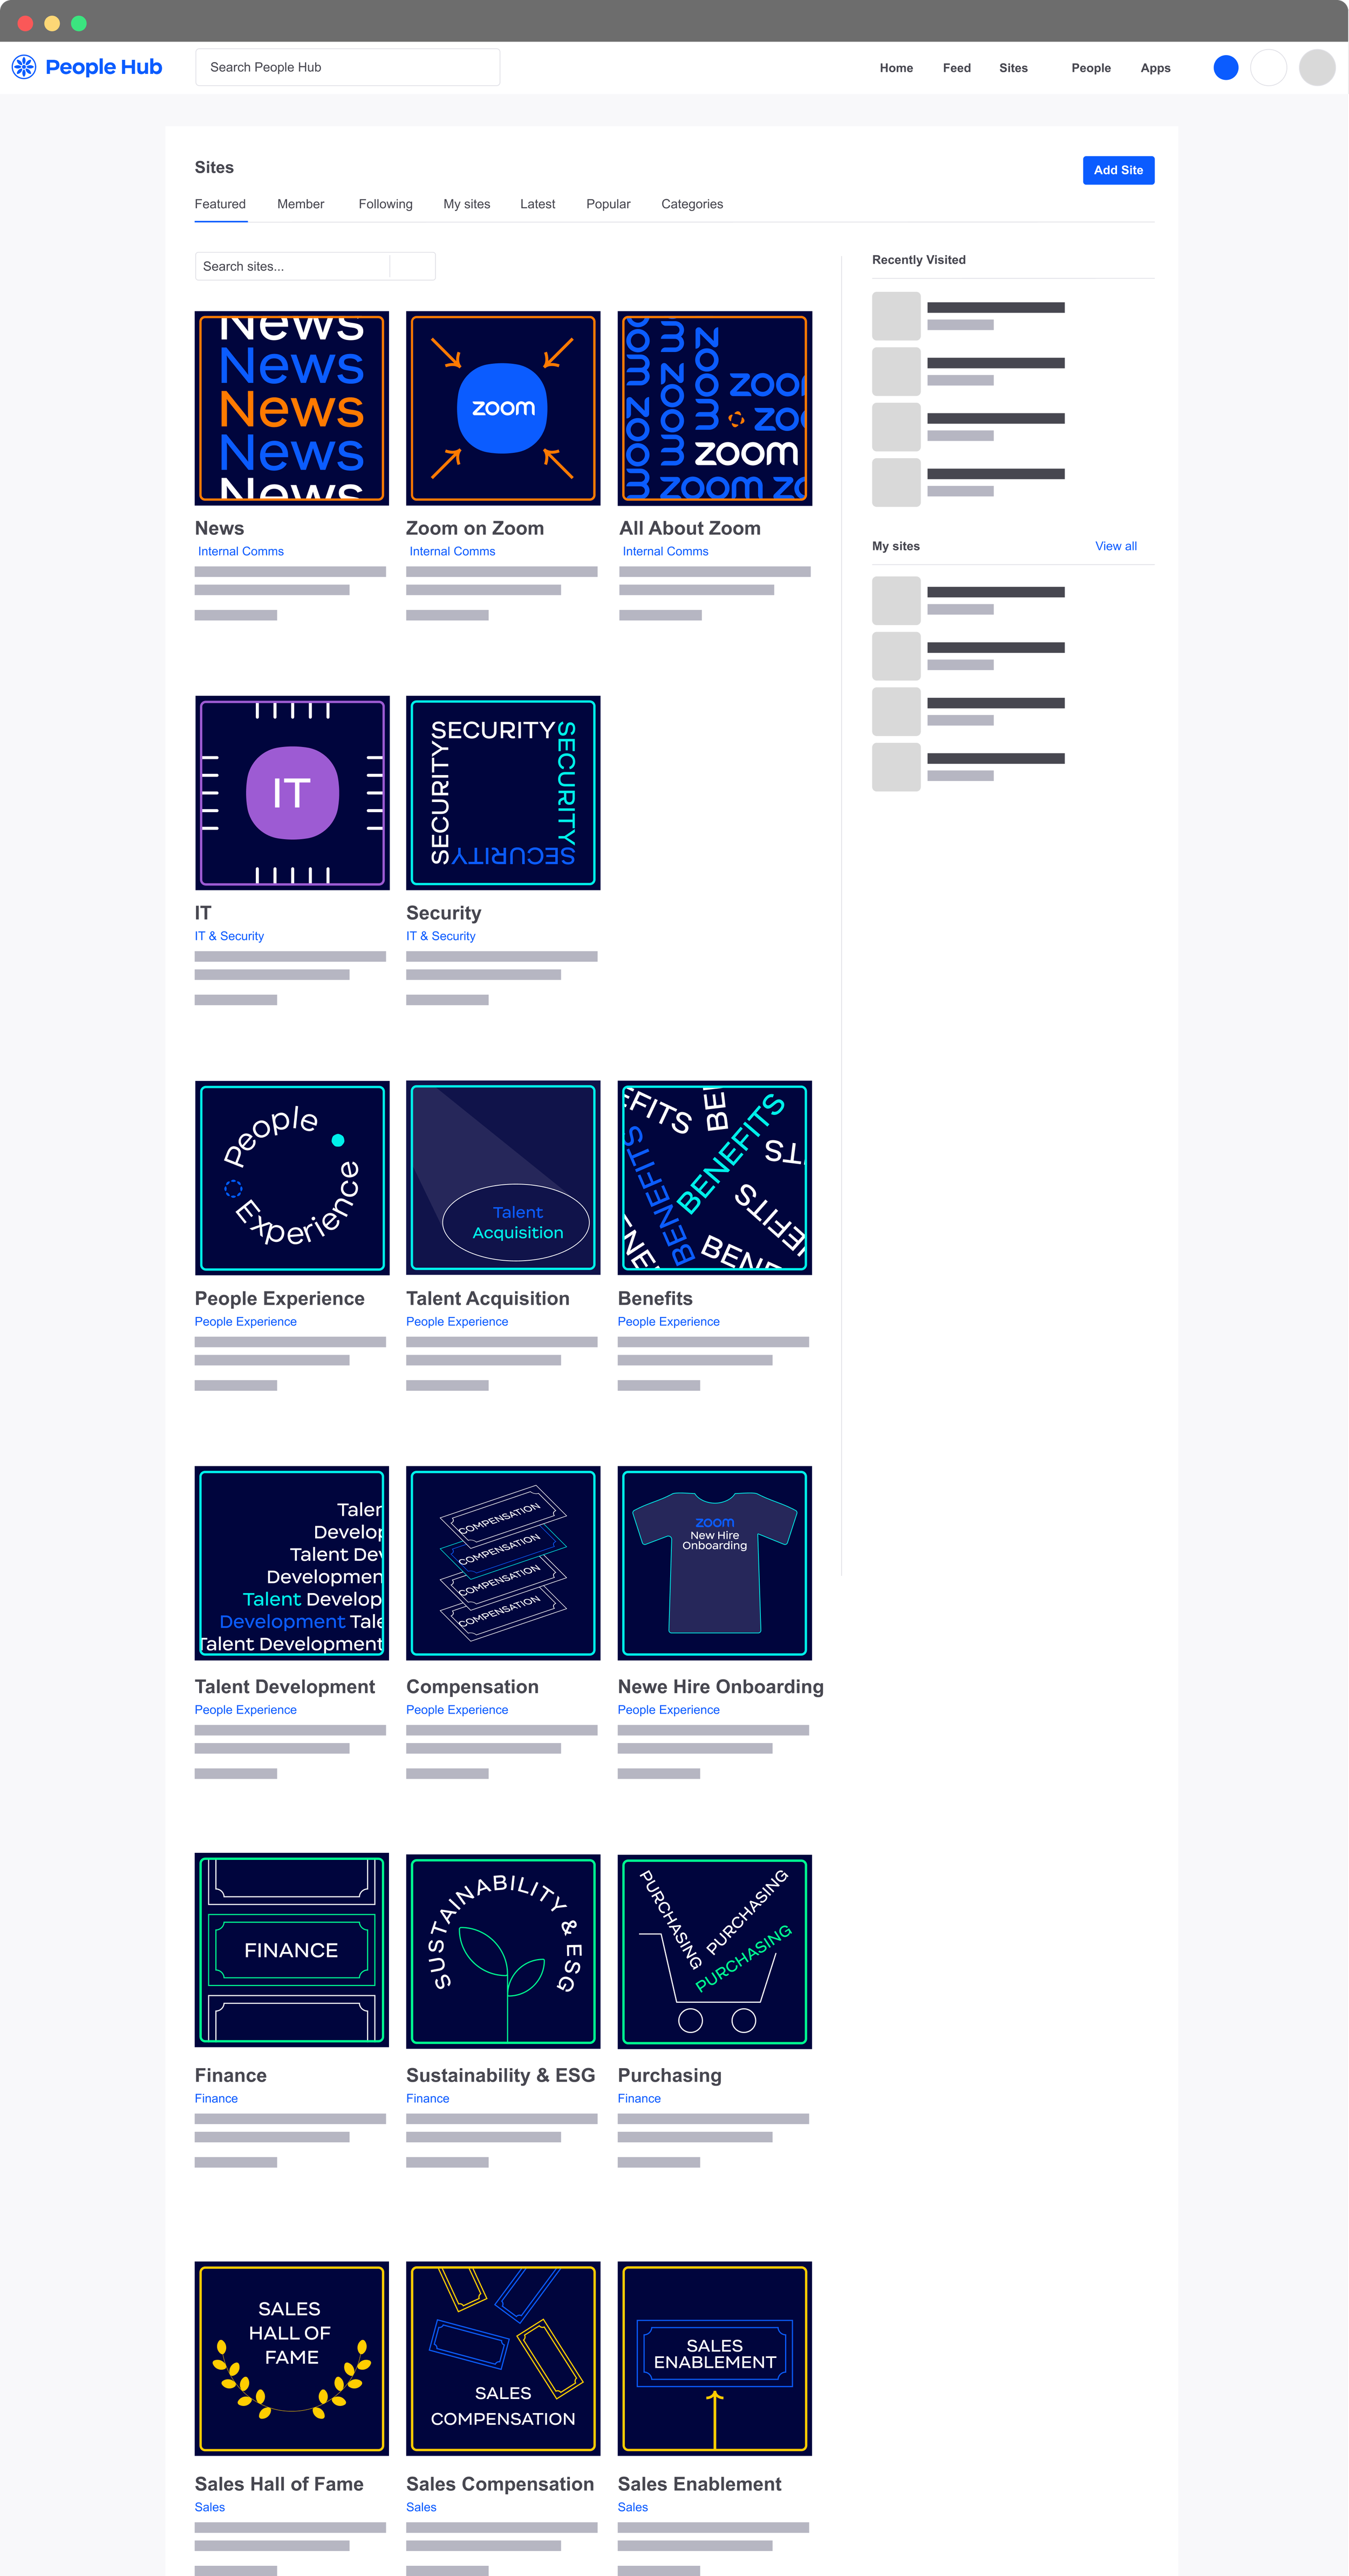The width and height of the screenshot is (1349, 2576).
Task: Click the Sustainability & ESG title link
Action: [501, 2075]
